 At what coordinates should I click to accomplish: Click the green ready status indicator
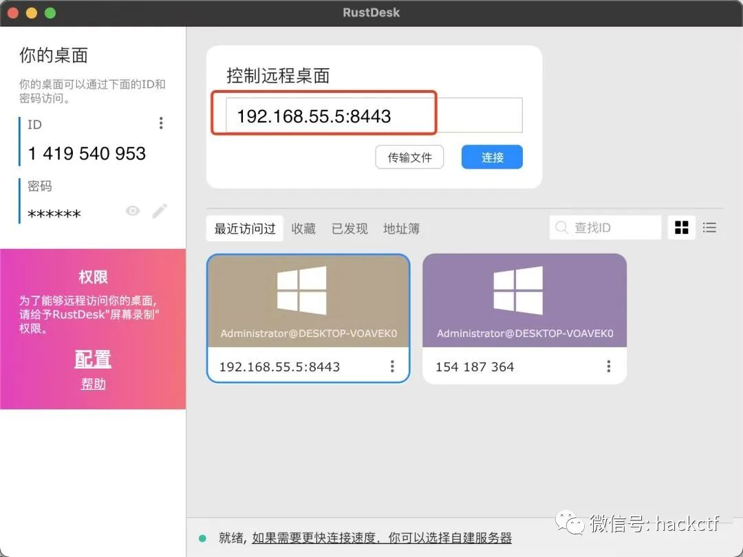pyautogui.click(x=202, y=538)
